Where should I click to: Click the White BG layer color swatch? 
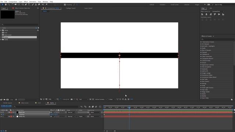(17, 117)
